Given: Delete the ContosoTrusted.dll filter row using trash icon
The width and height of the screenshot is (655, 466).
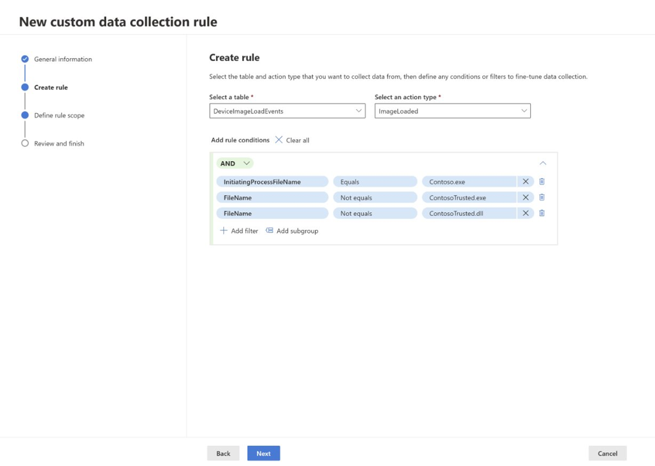Looking at the screenshot, I should click(x=542, y=213).
